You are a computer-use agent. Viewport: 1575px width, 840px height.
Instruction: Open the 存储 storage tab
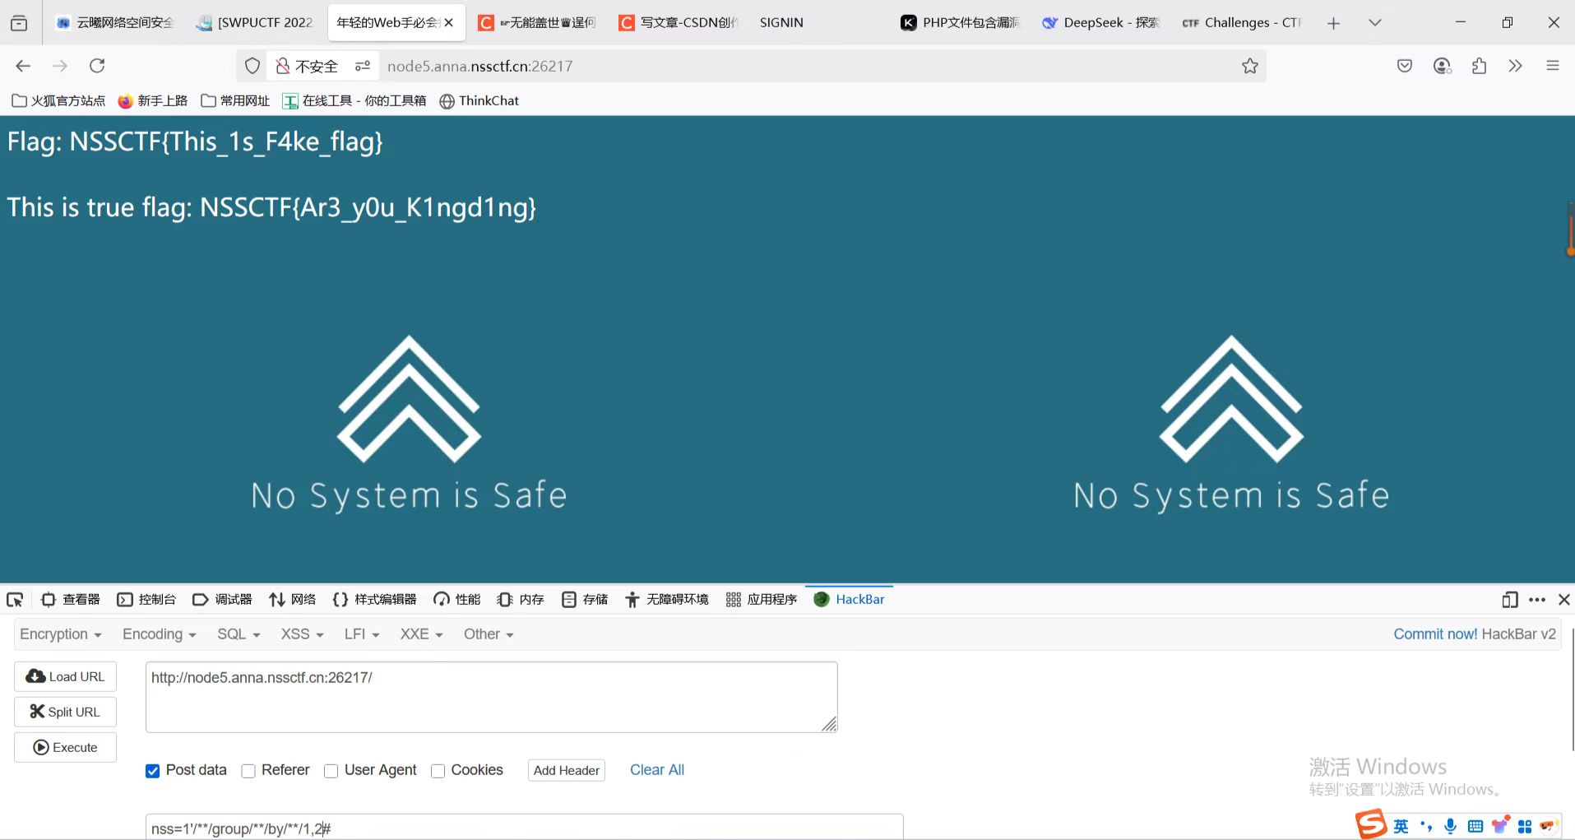pyautogui.click(x=585, y=600)
